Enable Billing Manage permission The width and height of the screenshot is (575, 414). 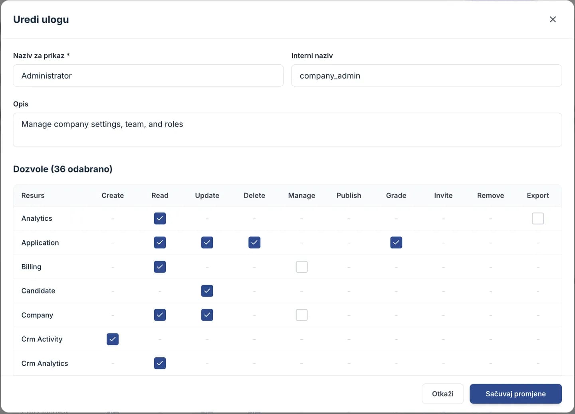coord(302,267)
